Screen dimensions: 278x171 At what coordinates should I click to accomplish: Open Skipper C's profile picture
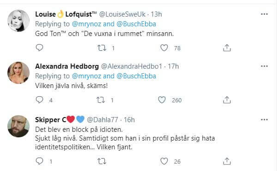(18, 126)
